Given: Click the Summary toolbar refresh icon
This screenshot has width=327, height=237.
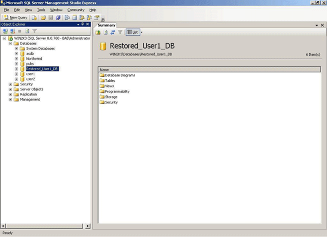Looking at the screenshot, I should tap(105, 32).
